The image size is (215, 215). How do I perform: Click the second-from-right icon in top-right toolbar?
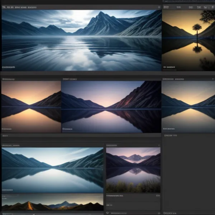(x=206, y=6)
